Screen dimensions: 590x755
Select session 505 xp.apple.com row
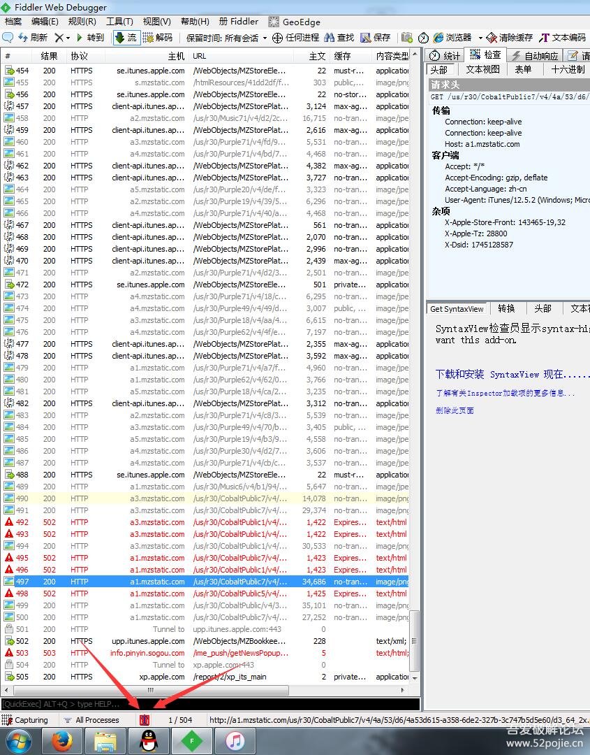coord(206,677)
